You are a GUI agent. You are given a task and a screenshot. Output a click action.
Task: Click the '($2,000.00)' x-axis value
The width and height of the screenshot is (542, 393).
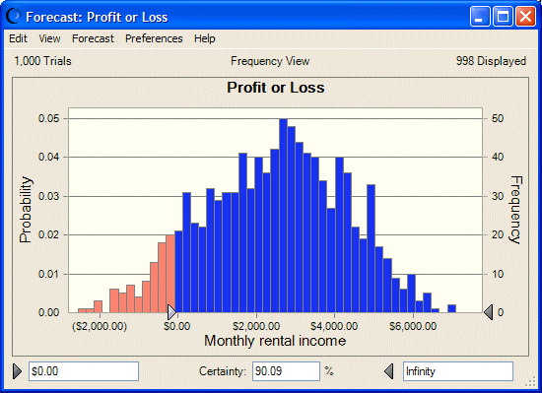click(x=100, y=326)
